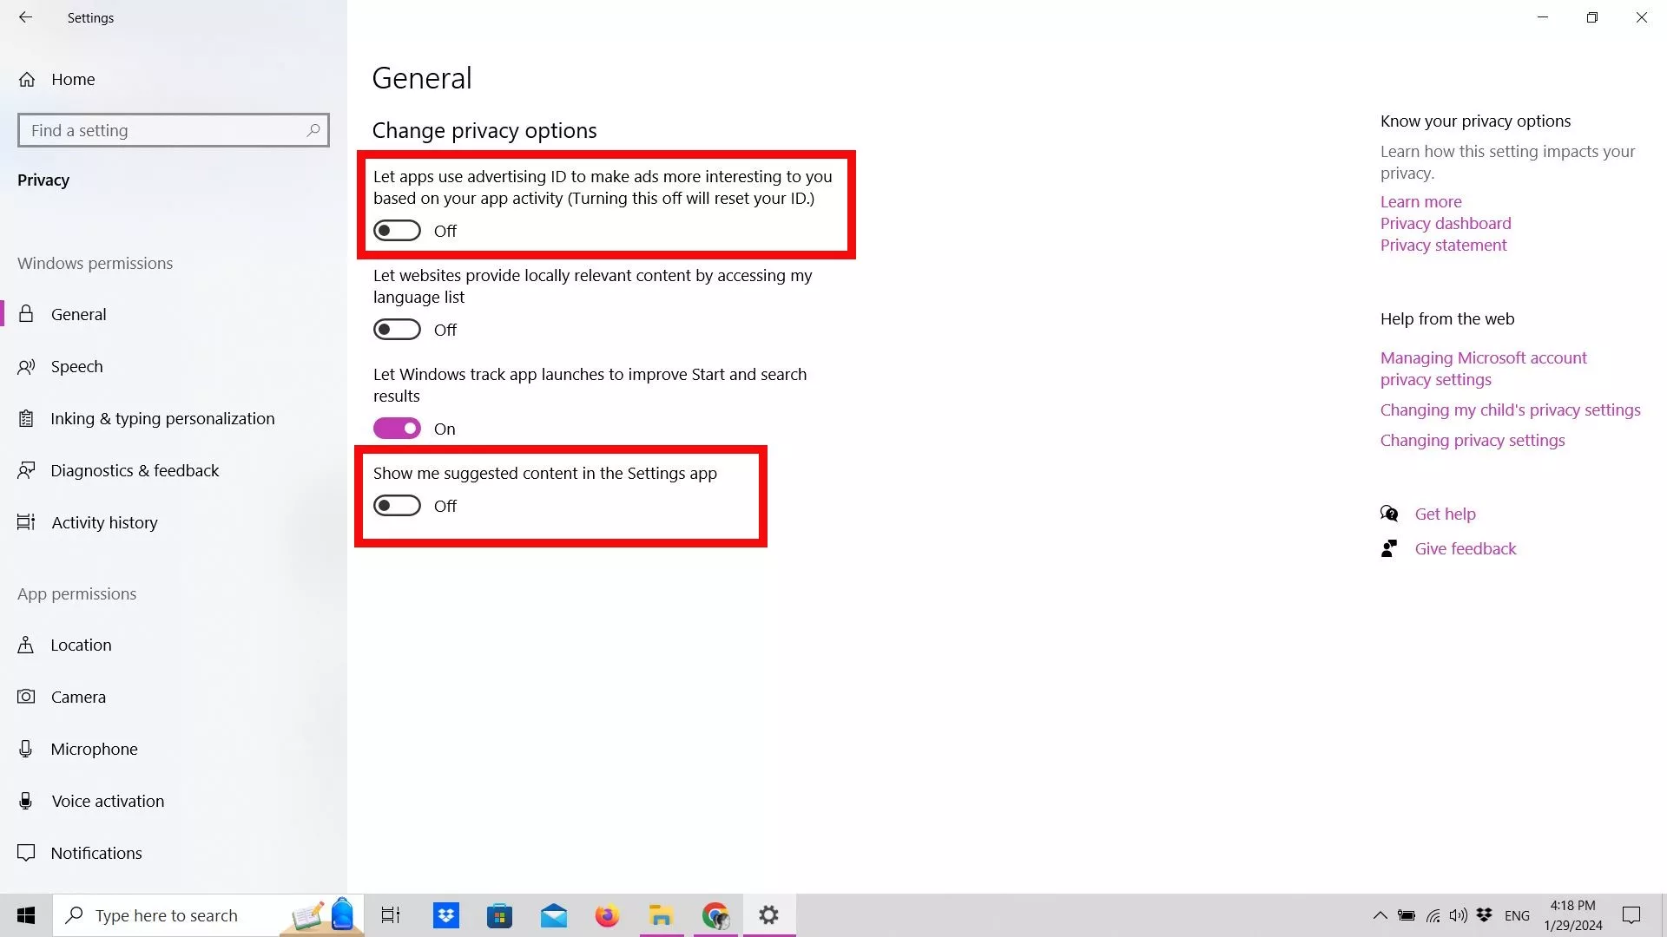The height and width of the screenshot is (937, 1667).
Task: Show hidden system tray icons
Action: (x=1380, y=915)
